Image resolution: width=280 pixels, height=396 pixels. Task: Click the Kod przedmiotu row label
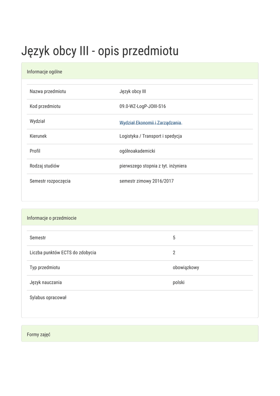(x=45, y=106)
